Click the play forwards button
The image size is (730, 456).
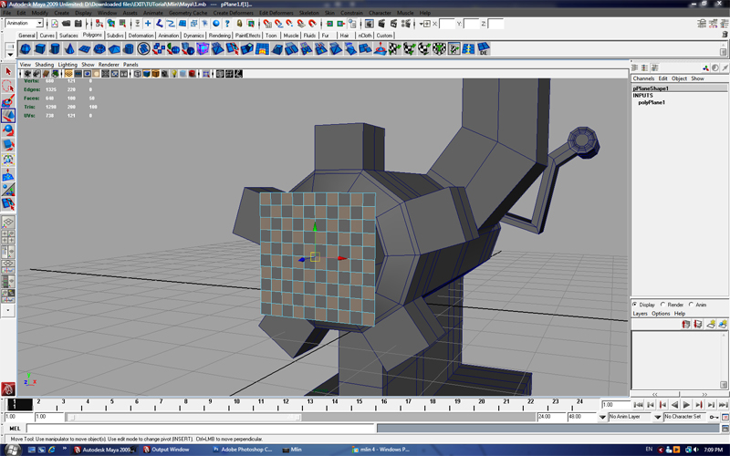coord(686,404)
